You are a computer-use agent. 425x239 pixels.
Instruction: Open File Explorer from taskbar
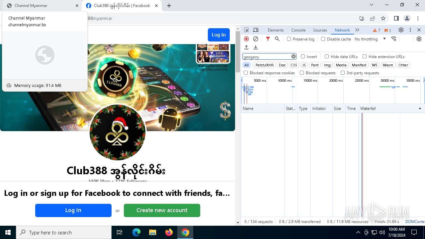(152, 232)
